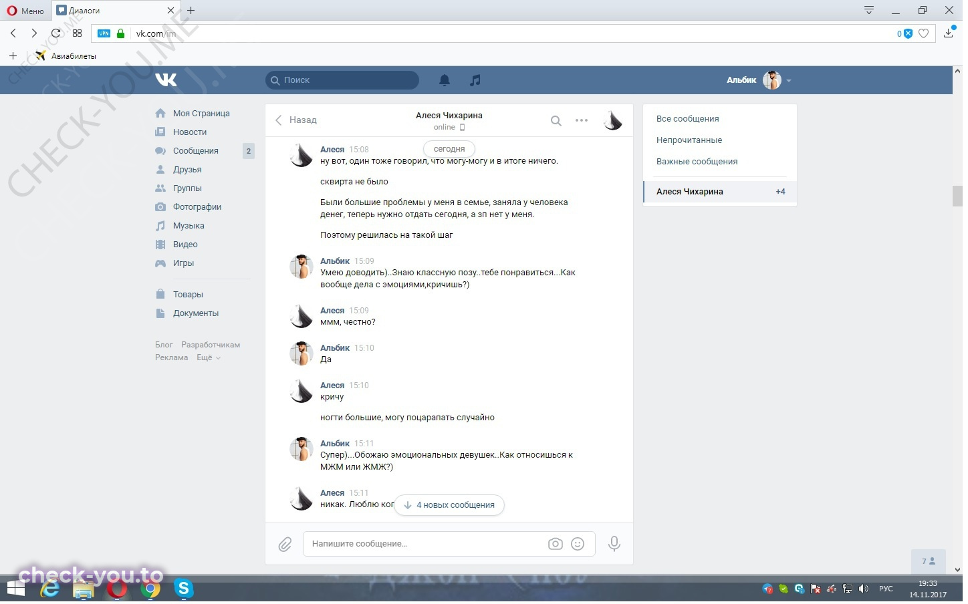Go forward with browser forward arrow
968x604 pixels.
pyautogui.click(x=34, y=33)
